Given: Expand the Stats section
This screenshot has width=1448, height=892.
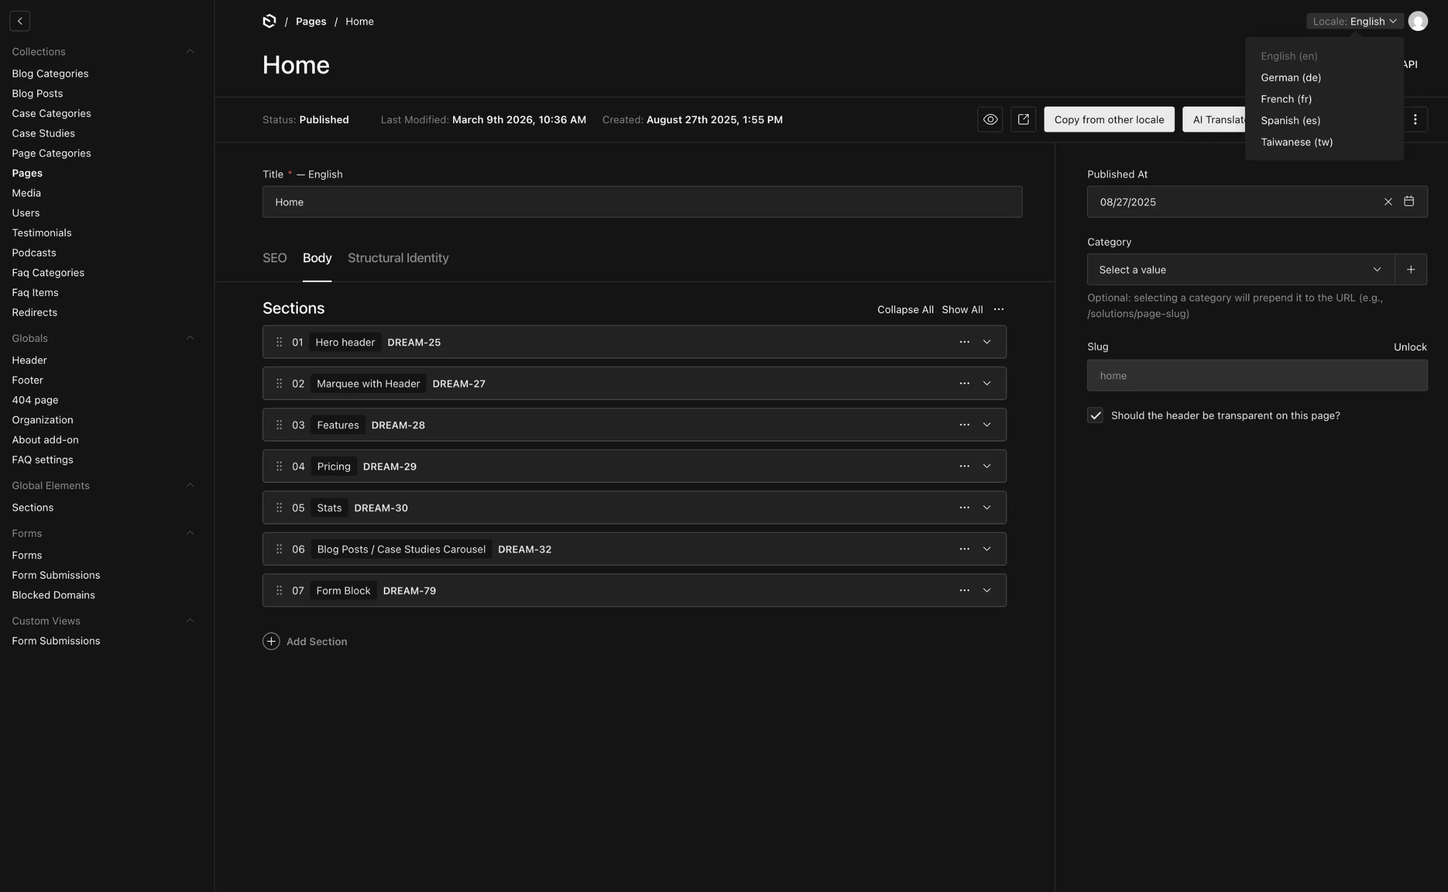Looking at the screenshot, I should tap(986, 508).
